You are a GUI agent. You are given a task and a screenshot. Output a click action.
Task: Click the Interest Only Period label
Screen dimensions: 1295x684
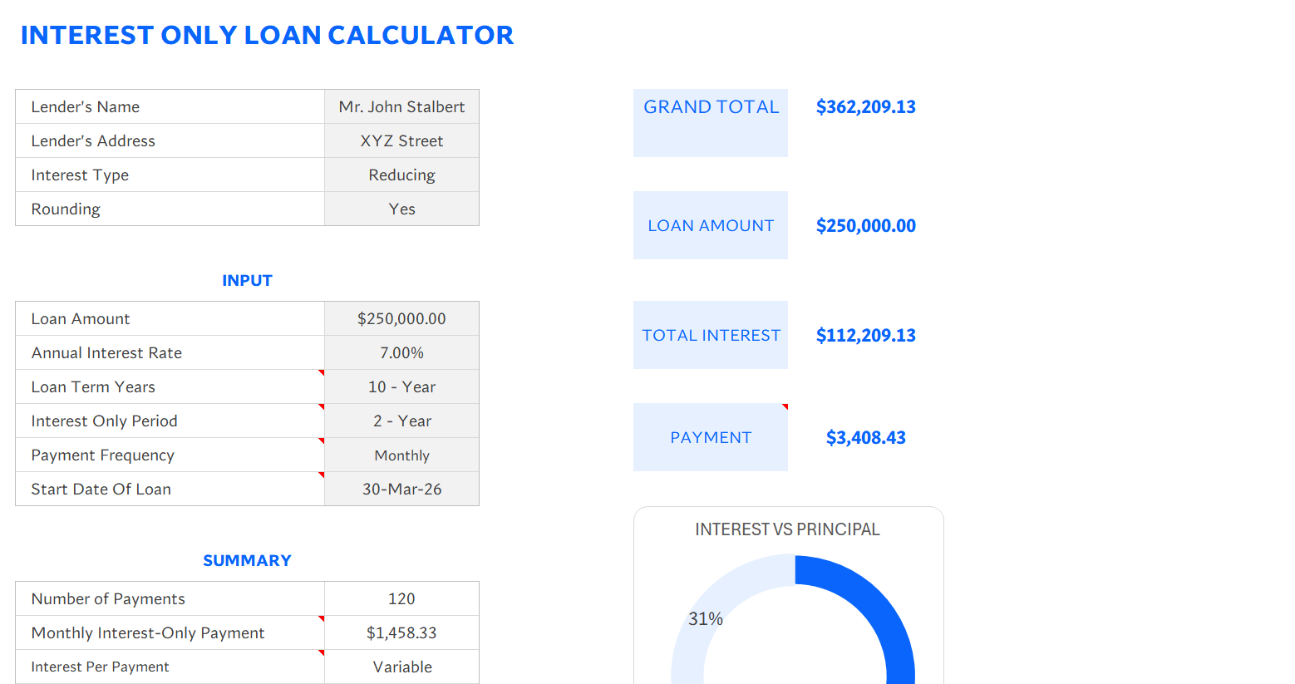pos(170,421)
